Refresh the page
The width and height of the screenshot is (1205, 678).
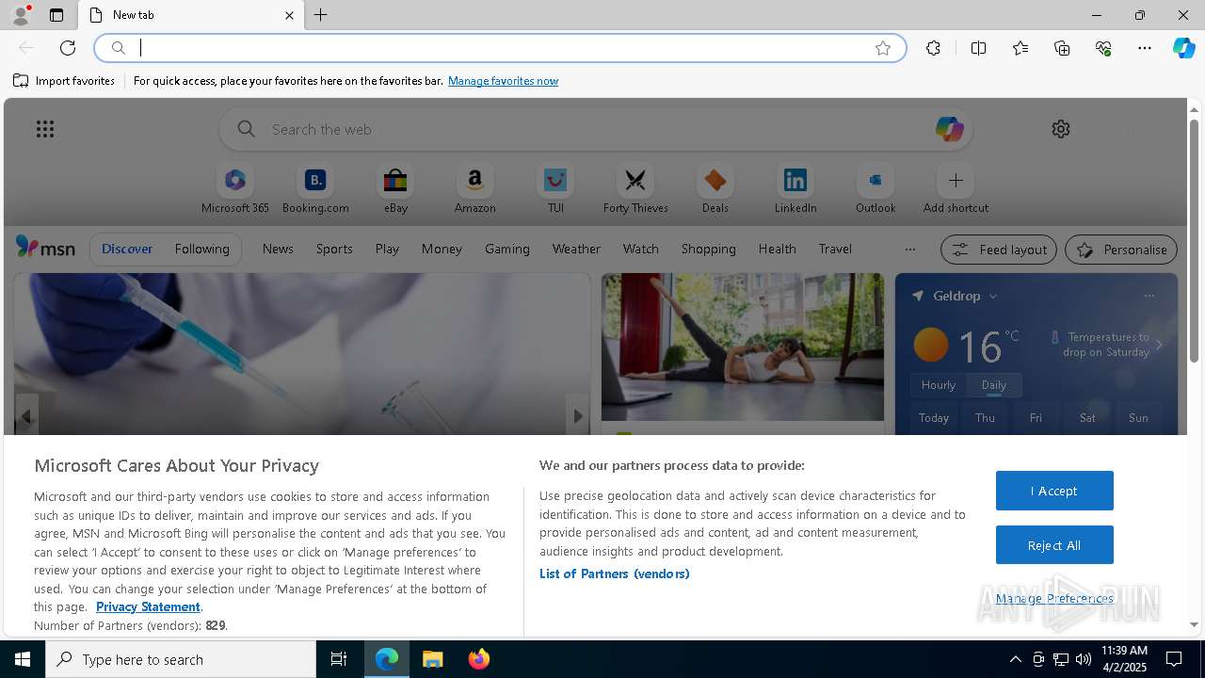pyautogui.click(x=68, y=48)
